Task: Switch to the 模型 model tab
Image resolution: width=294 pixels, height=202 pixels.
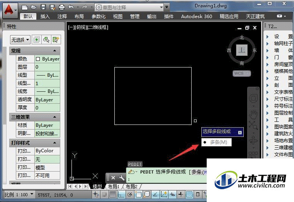Action: (97, 187)
